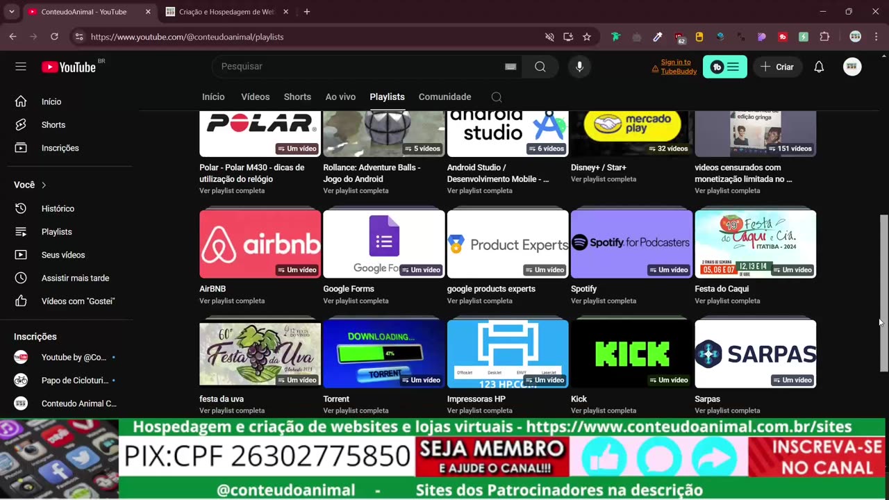Image resolution: width=889 pixels, height=500 pixels.
Task: Close the ConteudoAnimal YouTube tab
Action: pyautogui.click(x=148, y=12)
